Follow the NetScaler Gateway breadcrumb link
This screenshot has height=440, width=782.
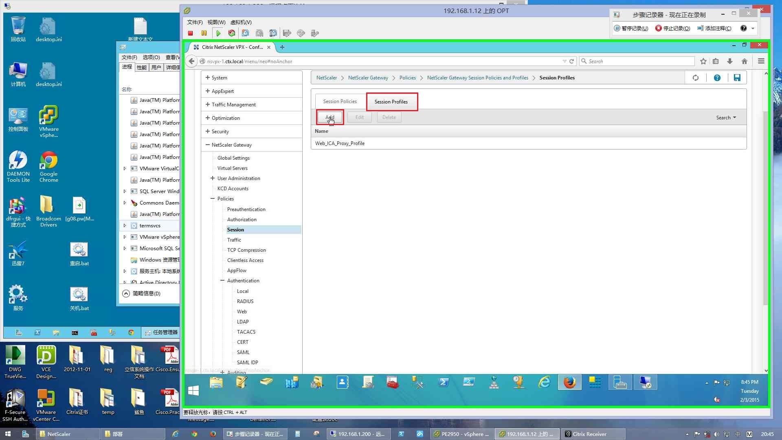pyautogui.click(x=368, y=78)
